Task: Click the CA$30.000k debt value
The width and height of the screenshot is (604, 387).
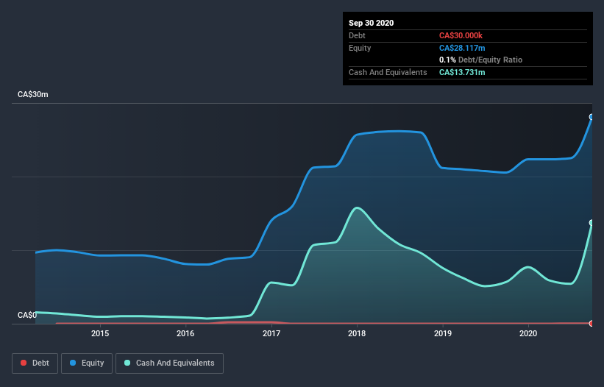Action: 461,35
